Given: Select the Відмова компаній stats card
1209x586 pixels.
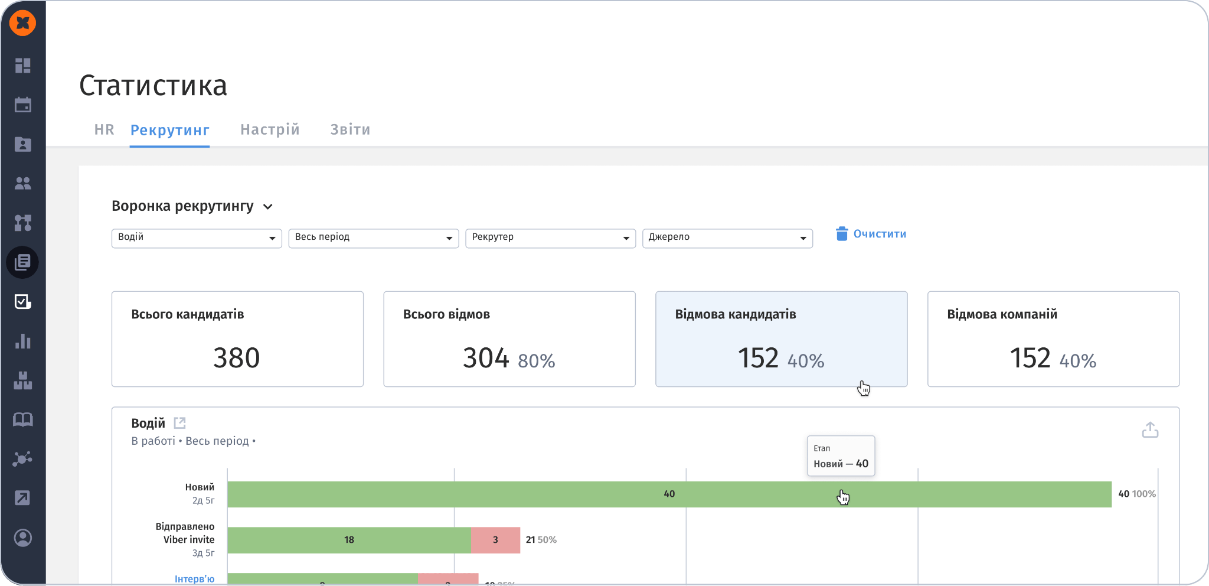Looking at the screenshot, I should point(1053,339).
